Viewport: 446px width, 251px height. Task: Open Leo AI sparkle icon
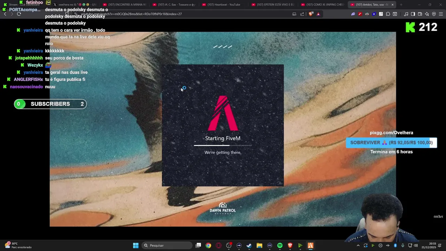pyautogui.click(x=427, y=14)
